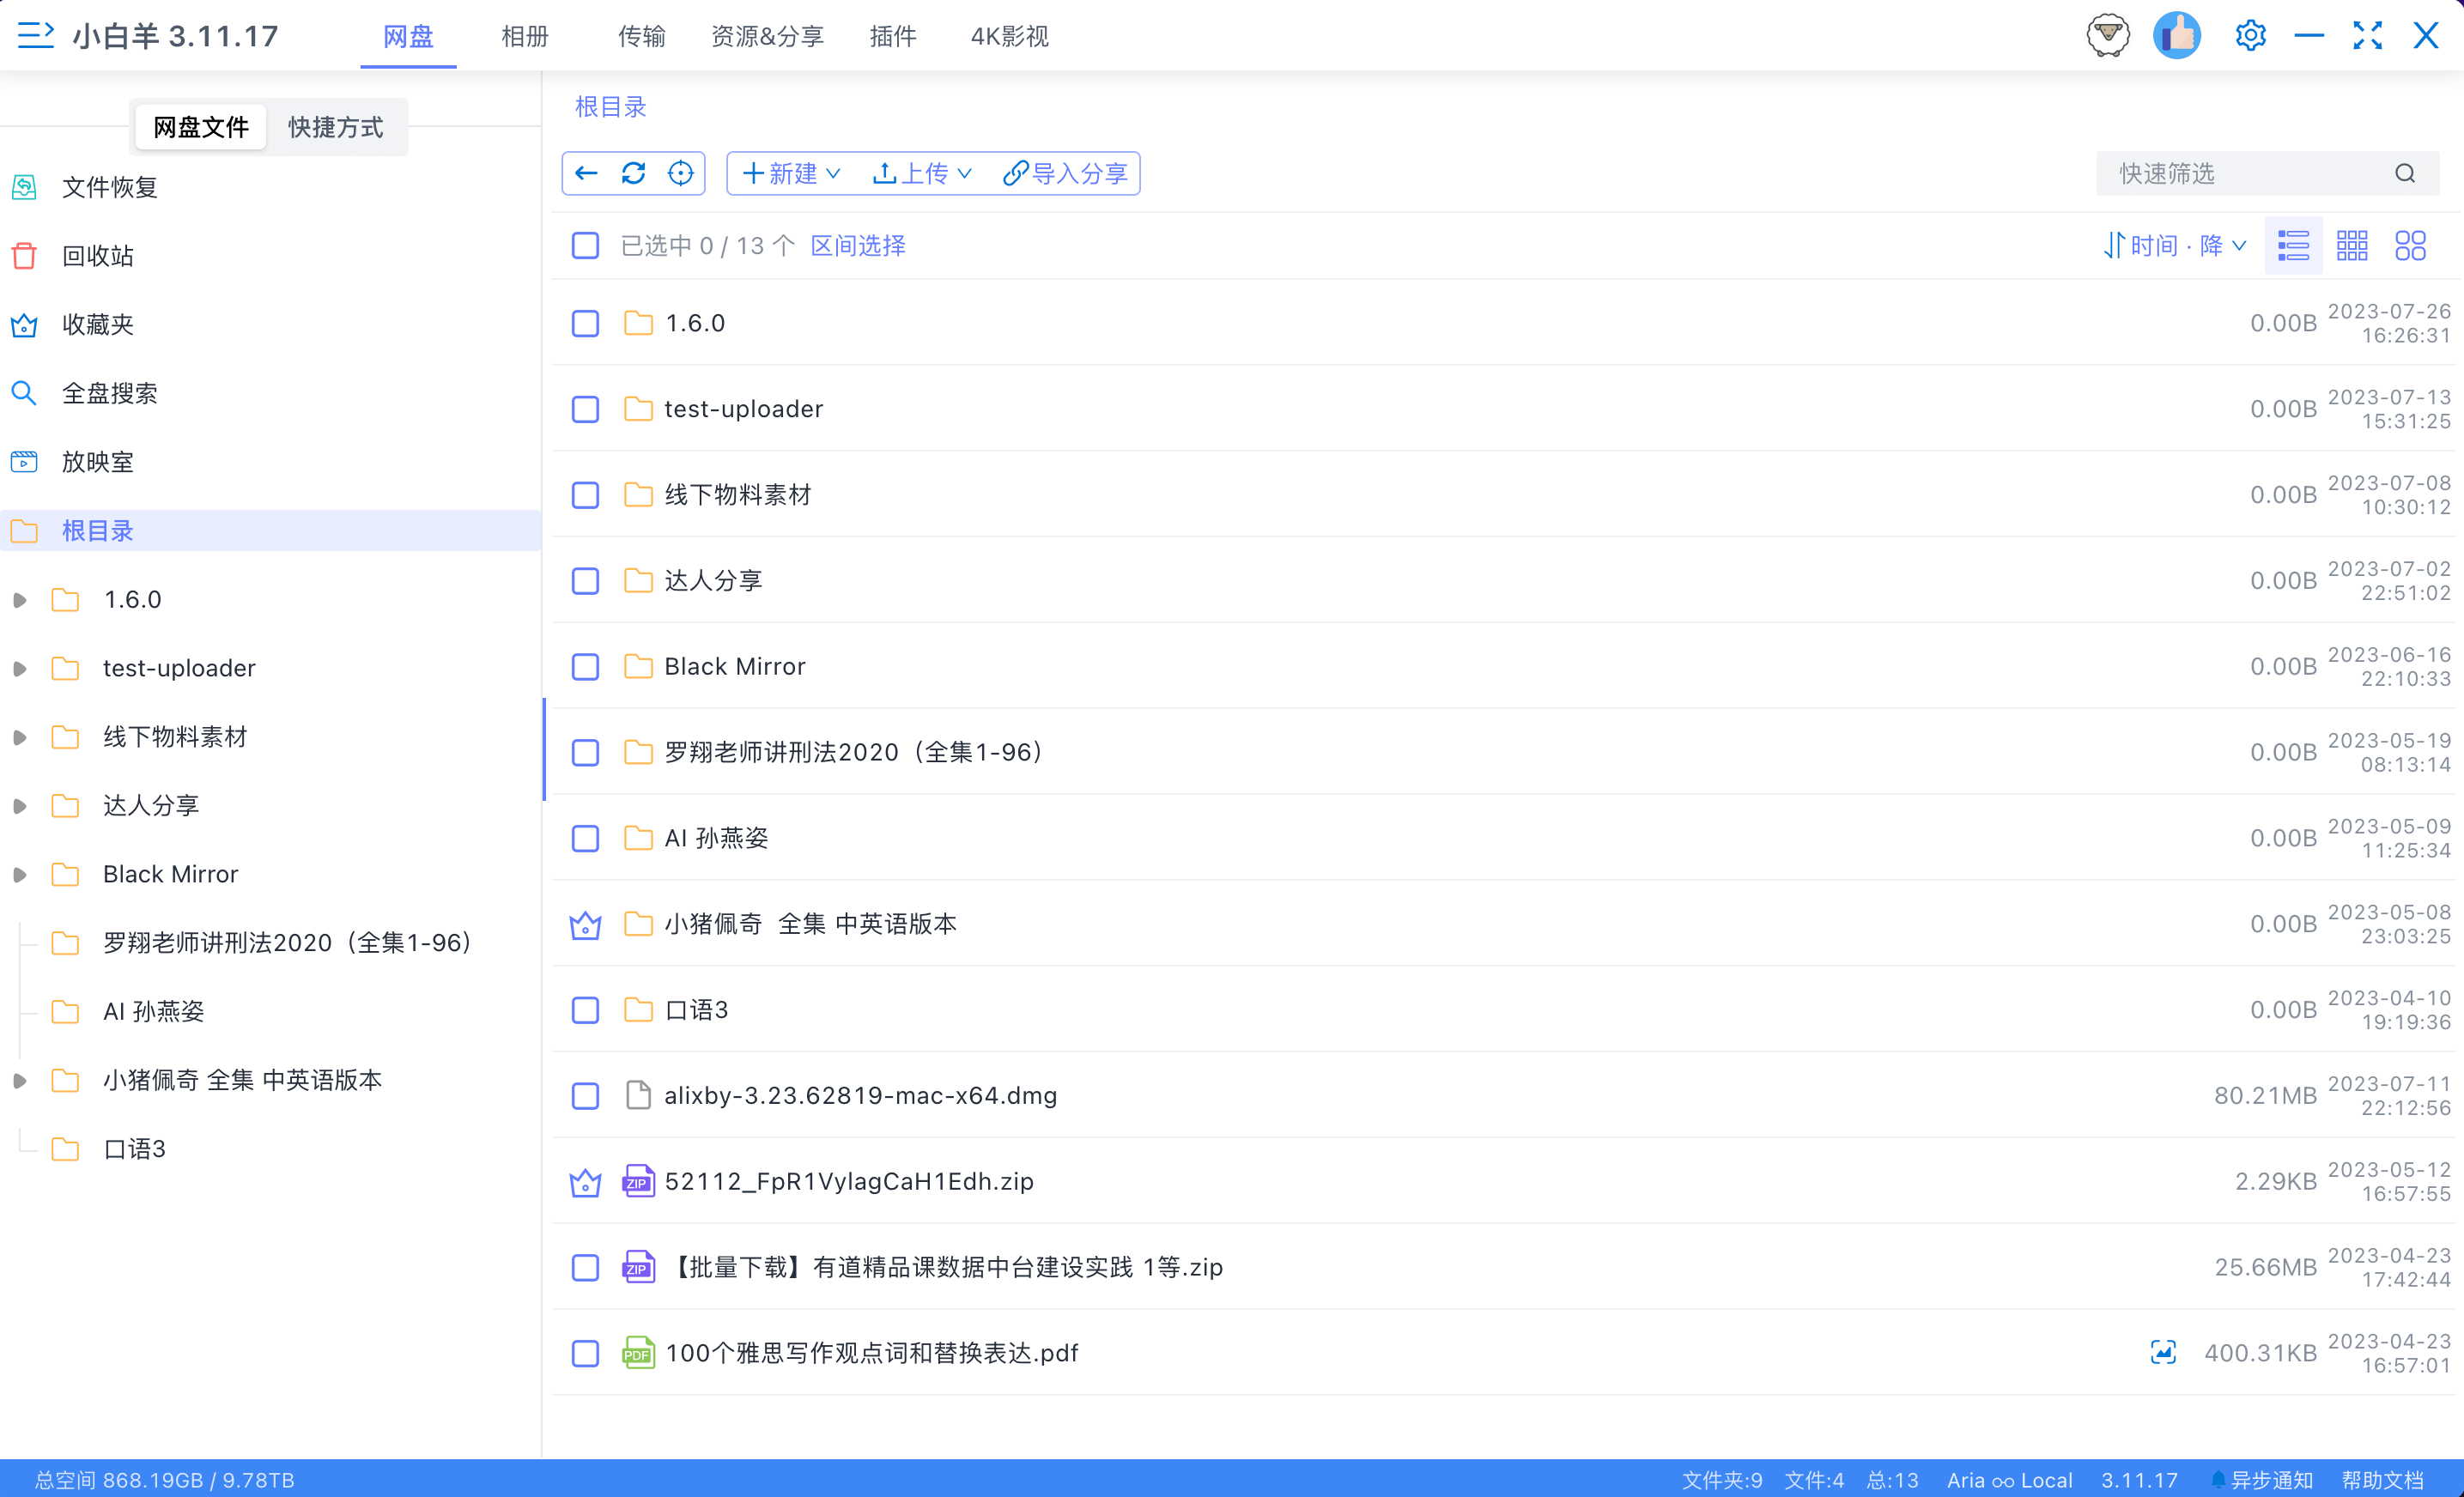The height and width of the screenshot is (1497, 2464).
Task: Expand the 达人分享 tree node
Action: click(x=19, y=806)
